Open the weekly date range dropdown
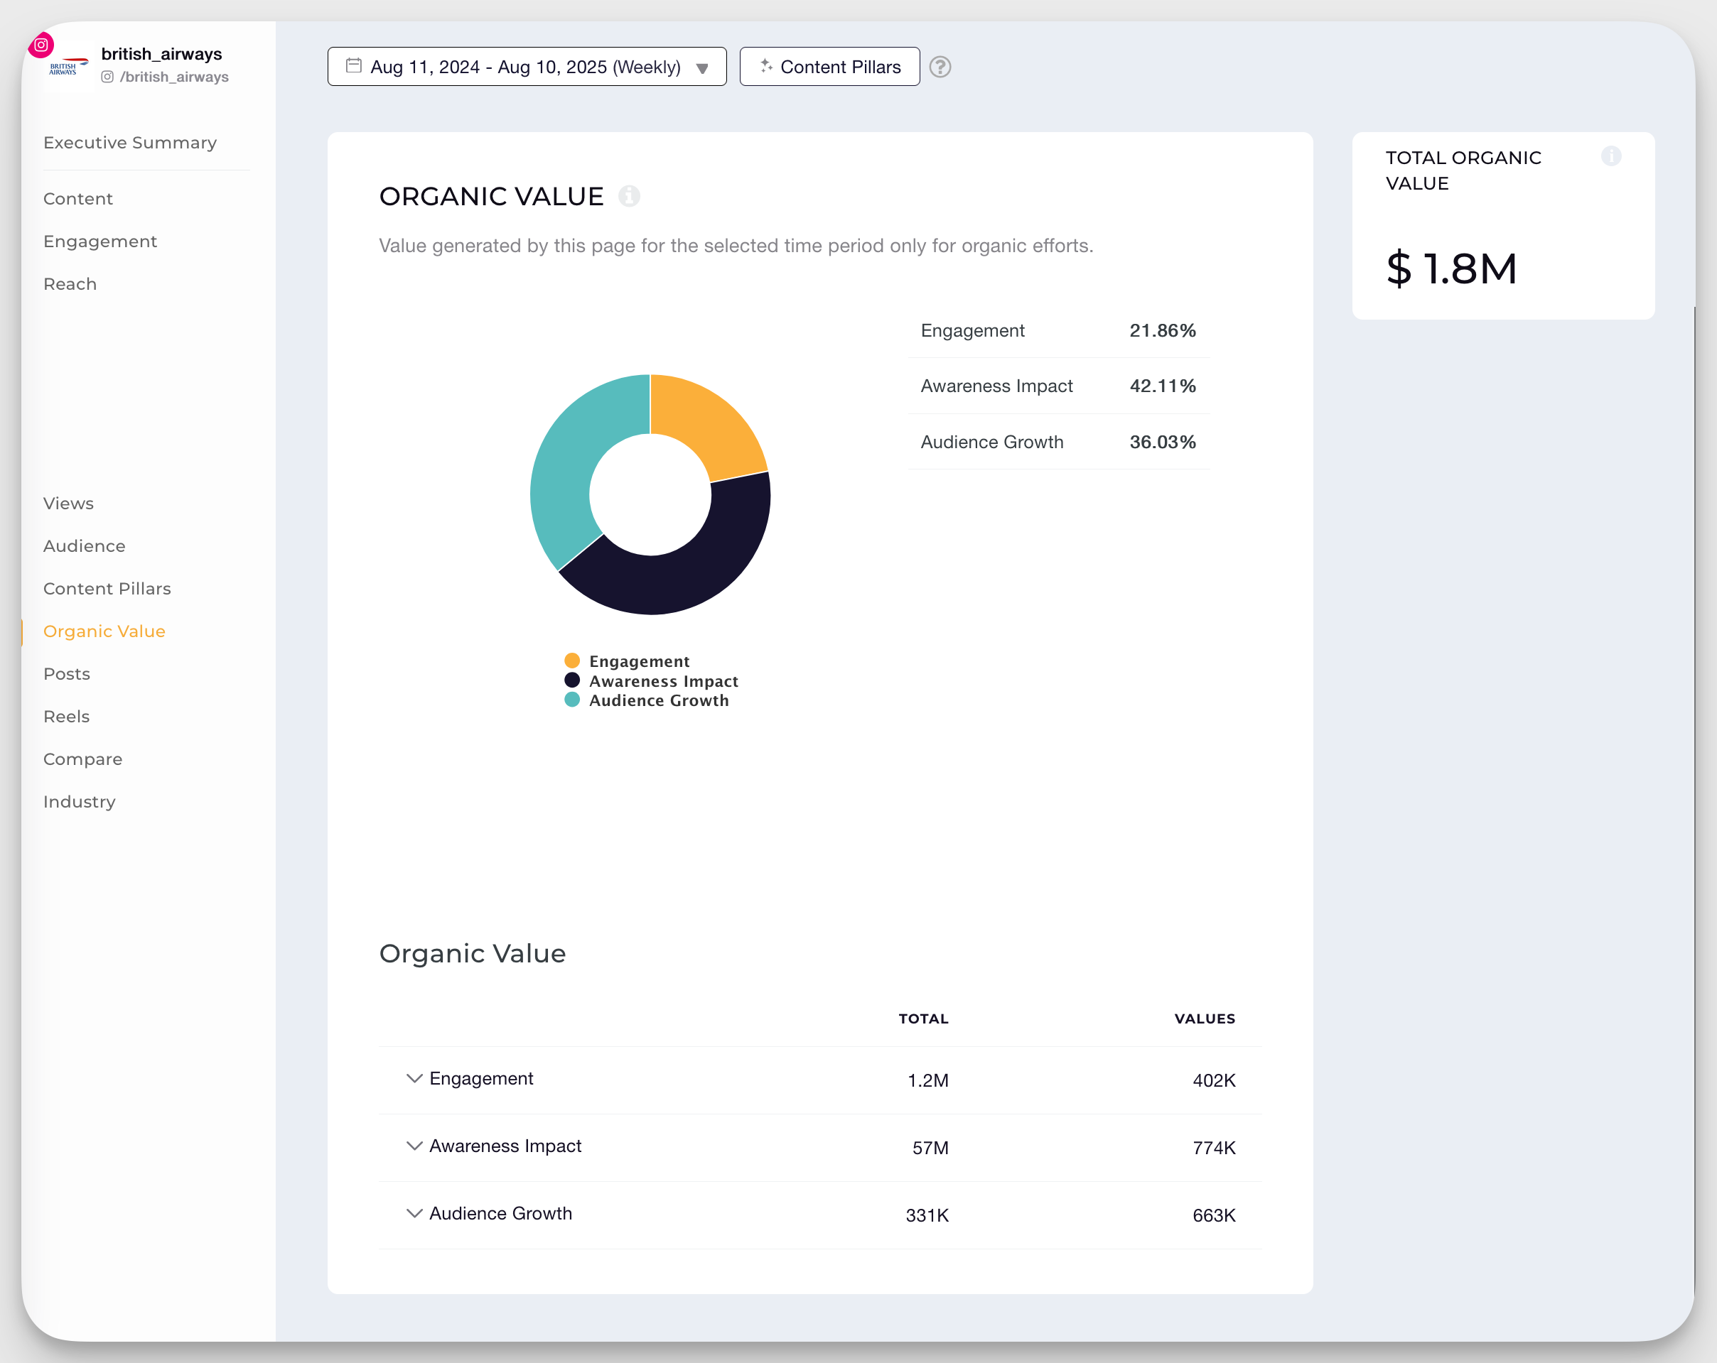This screenshot has height=1363, width=1717. pos(703,68)
